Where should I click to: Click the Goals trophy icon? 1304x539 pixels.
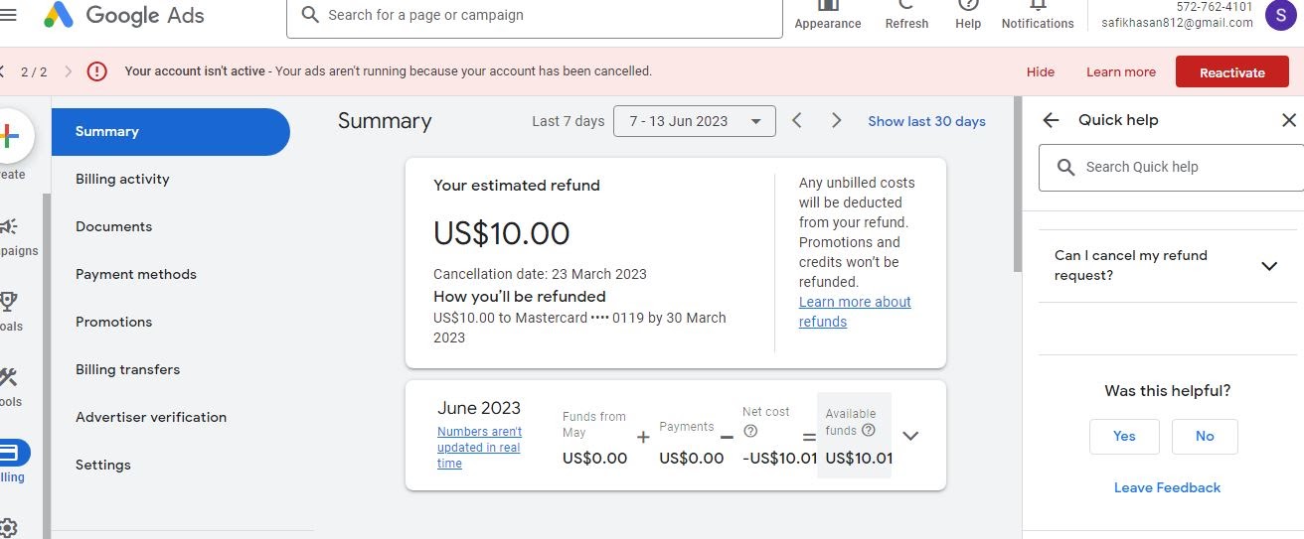[8, 301]
